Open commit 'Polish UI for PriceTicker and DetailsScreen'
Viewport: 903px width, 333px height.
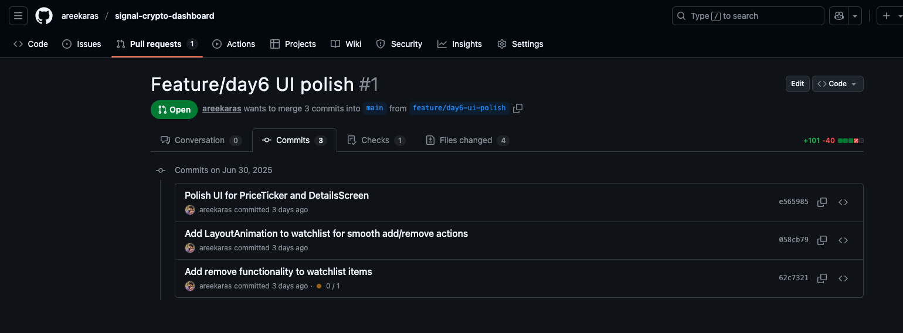pyautogui.click(x=277, y=195)
